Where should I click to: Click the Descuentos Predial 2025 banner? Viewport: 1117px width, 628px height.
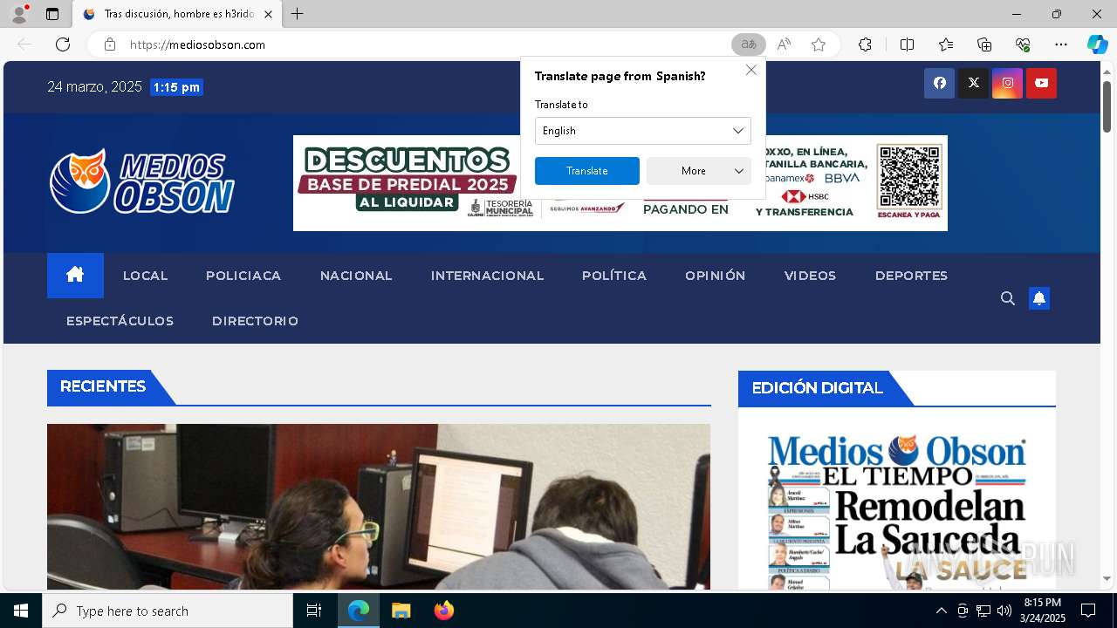620,183
